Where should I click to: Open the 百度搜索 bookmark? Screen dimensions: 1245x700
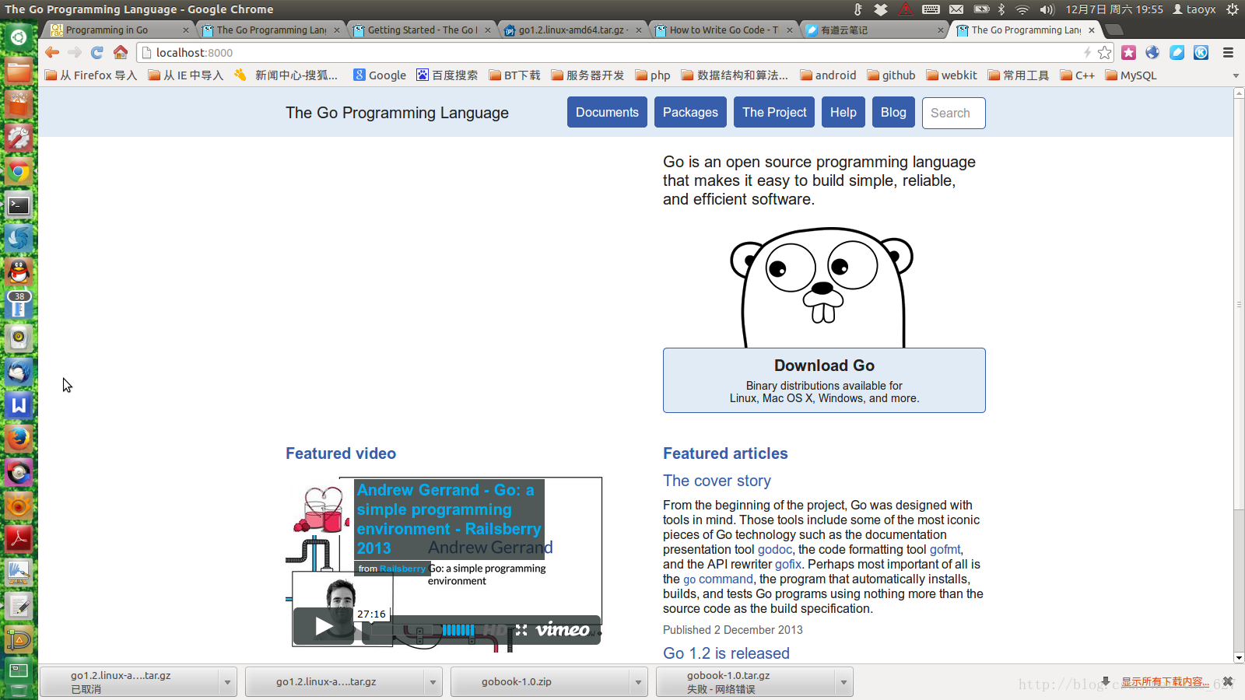coord(447,75)
